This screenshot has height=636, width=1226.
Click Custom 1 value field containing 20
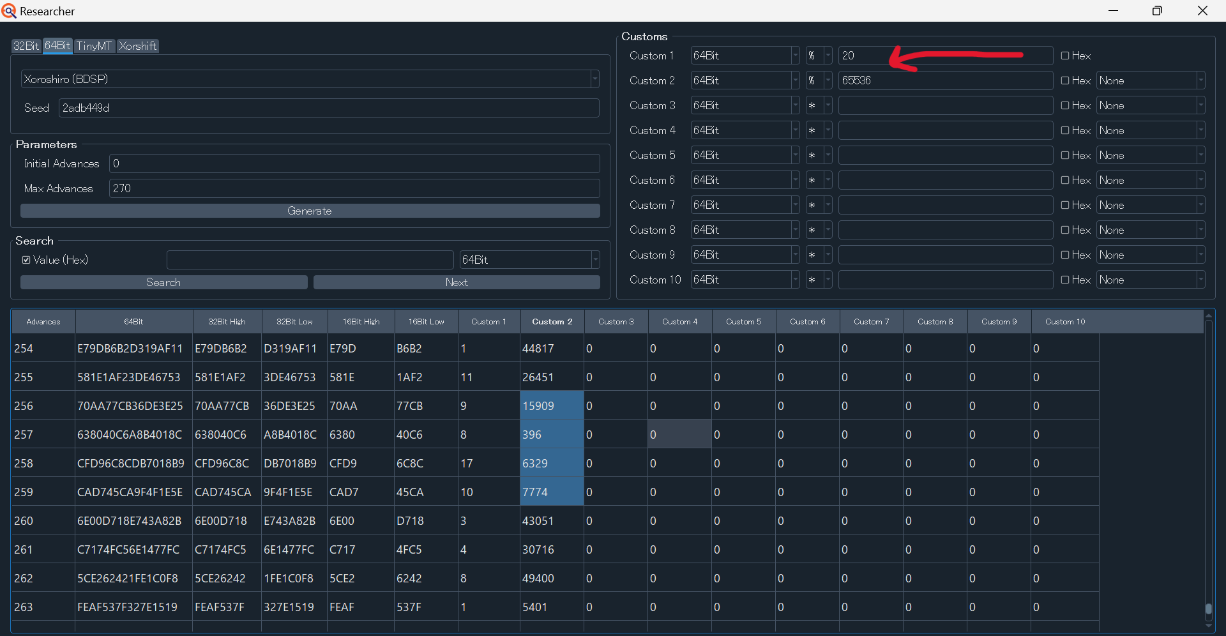pyautogui.click(x=945, y=56)
